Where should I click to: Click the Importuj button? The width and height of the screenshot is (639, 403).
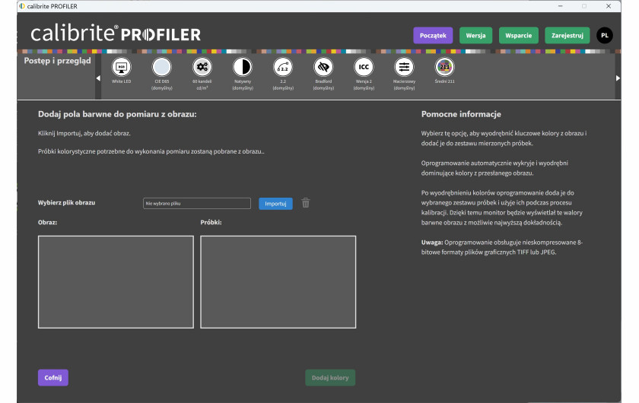[x=275, y=203]
